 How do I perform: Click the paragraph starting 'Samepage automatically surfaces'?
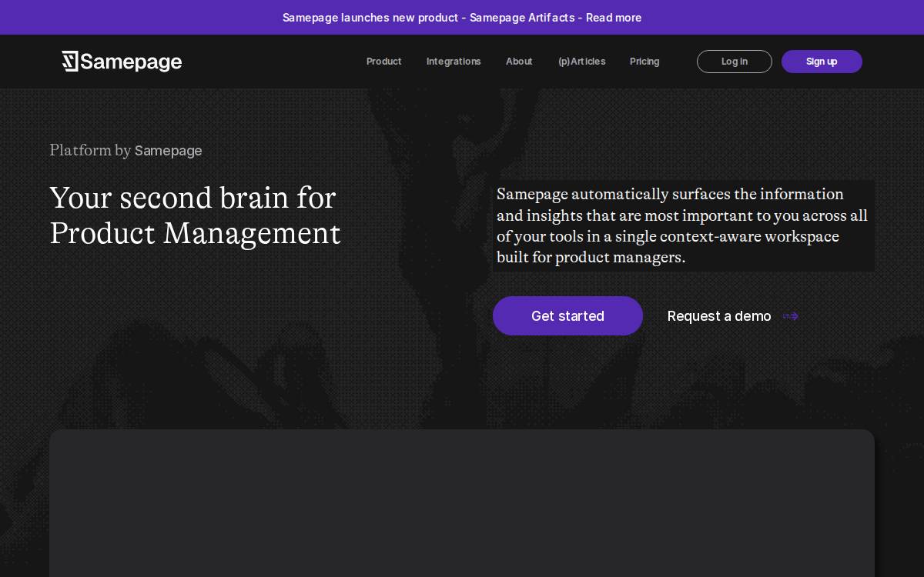coord(683,225)
